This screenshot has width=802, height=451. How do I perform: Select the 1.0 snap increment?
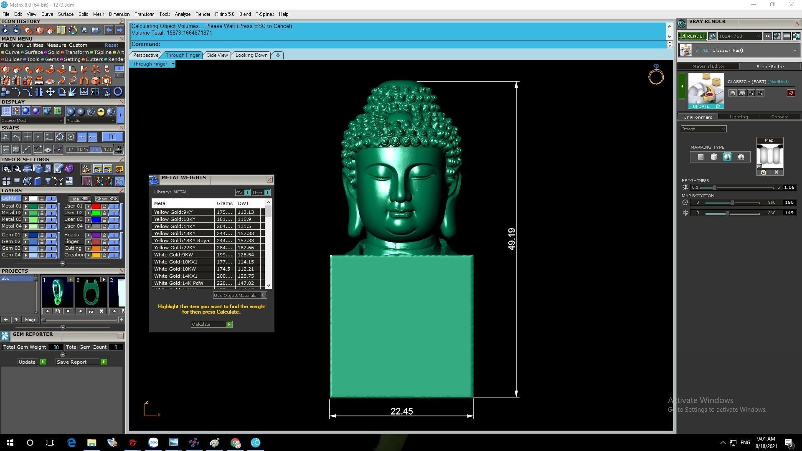107,149
